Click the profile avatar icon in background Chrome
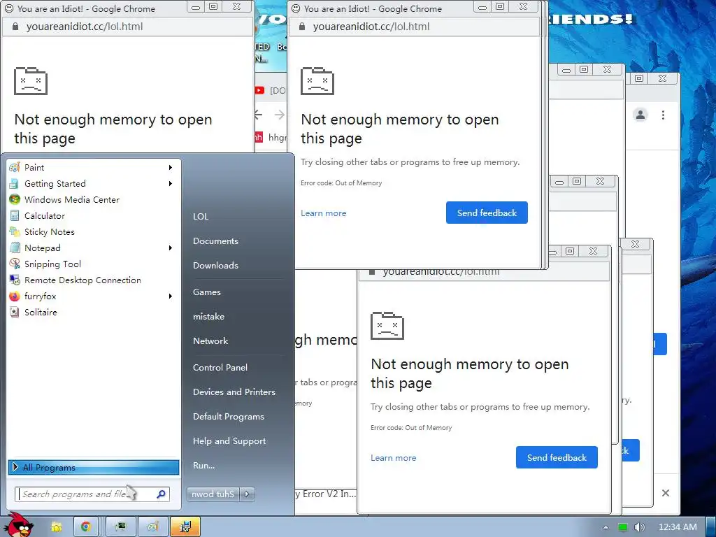Screen dimensions: 716x537 (x=640, y=115)
